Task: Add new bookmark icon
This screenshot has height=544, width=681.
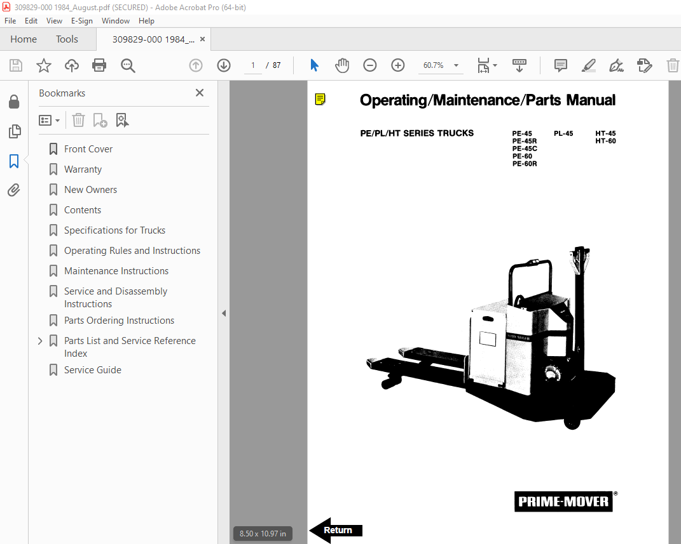Action: point(100,120)
